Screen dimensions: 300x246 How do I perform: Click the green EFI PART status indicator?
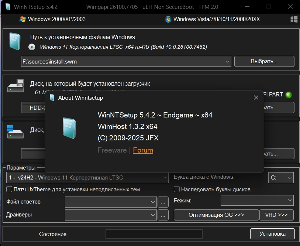tap(288, 95)
